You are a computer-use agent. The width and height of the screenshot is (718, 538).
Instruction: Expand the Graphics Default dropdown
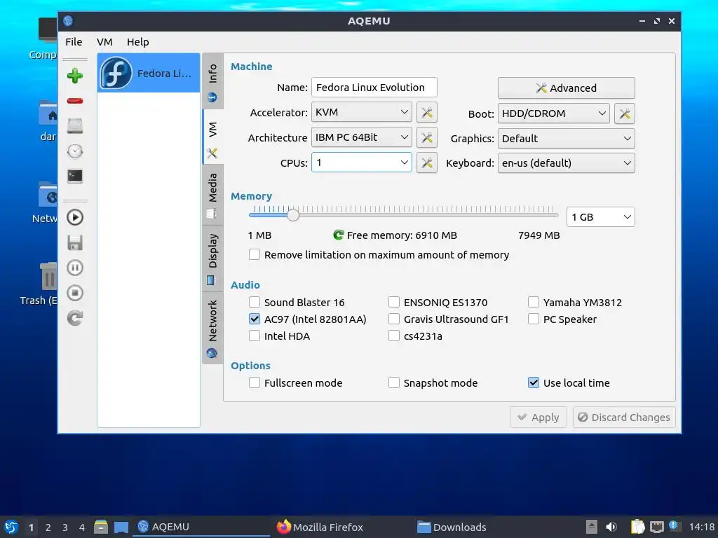pyautogui.click(x=567, y=139)
